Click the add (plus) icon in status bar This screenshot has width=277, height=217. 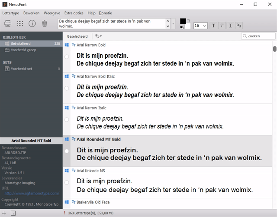[x=4, y=213]
